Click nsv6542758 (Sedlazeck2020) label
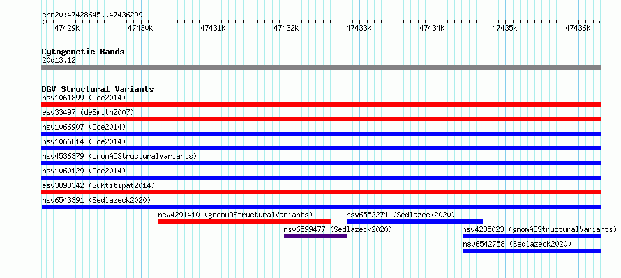The image size is (621, 278). (x=517, y=244)
